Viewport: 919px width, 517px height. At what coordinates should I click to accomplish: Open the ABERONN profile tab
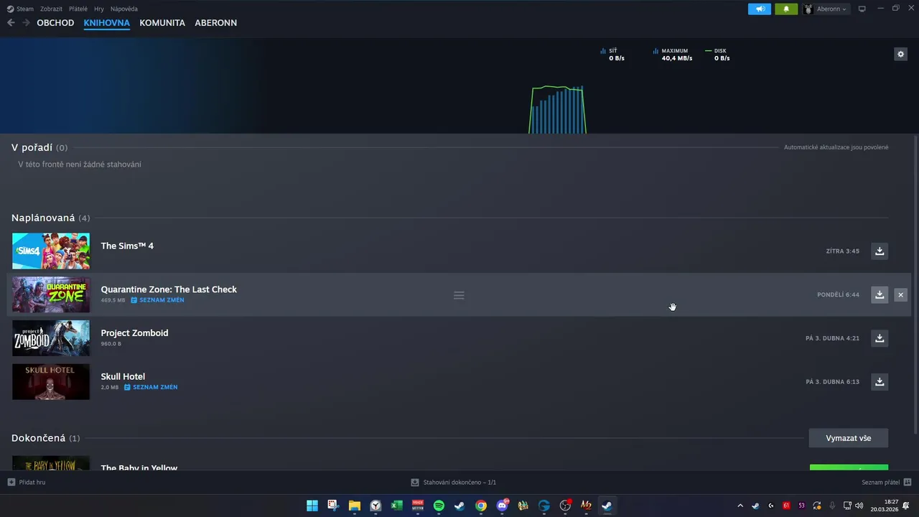point(215,23)
